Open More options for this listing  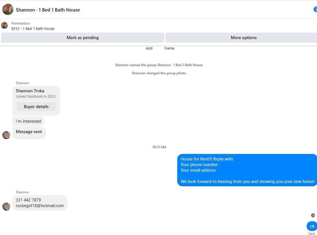[241, 38]
